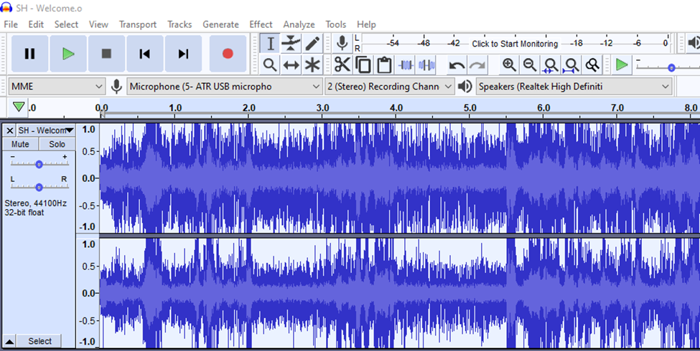Select the Time Shift tool
This screenshot has height=351, width=700.
[x=291, y=65]
